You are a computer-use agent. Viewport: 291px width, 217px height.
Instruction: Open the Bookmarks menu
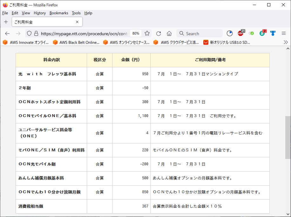tap(59, 13)
